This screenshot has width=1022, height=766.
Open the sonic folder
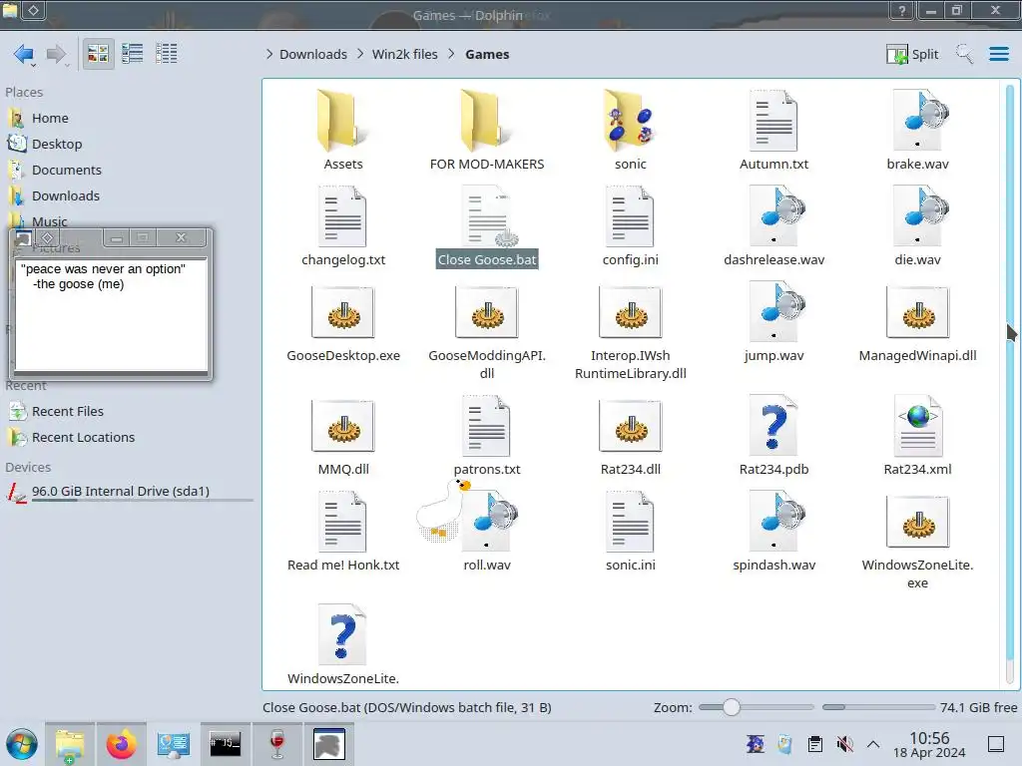pyautogui.click(x=631, y=131)
